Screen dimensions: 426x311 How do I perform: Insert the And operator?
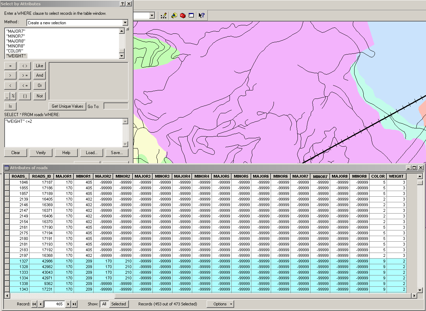(39, 75)
